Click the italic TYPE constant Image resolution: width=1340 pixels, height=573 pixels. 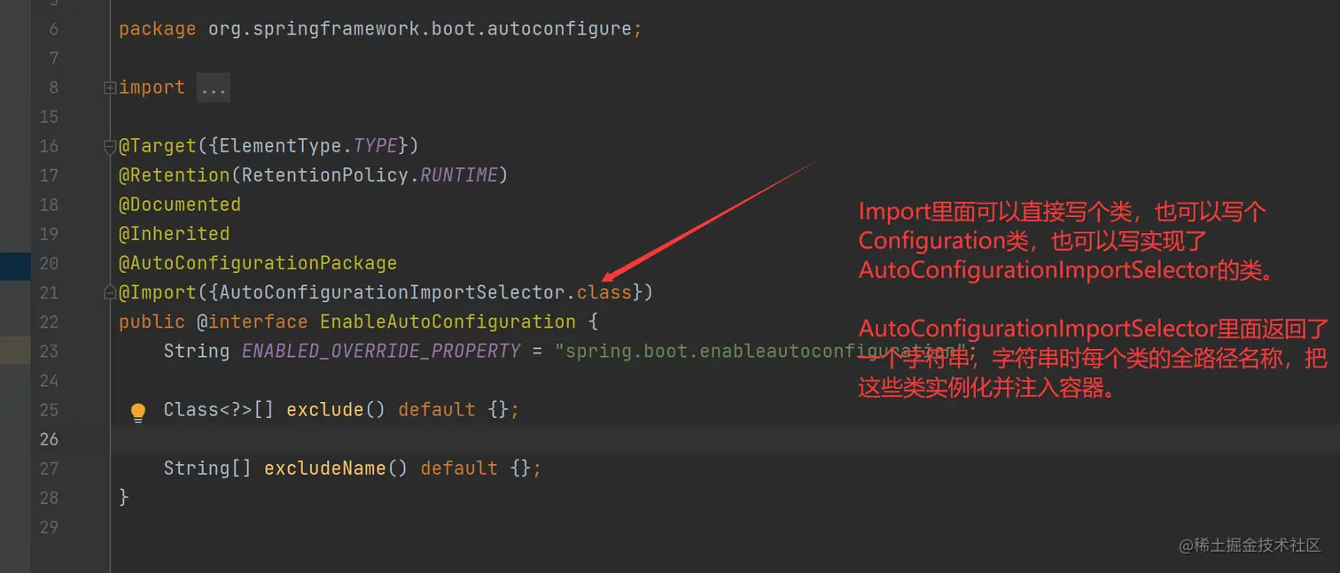(376, 146)
